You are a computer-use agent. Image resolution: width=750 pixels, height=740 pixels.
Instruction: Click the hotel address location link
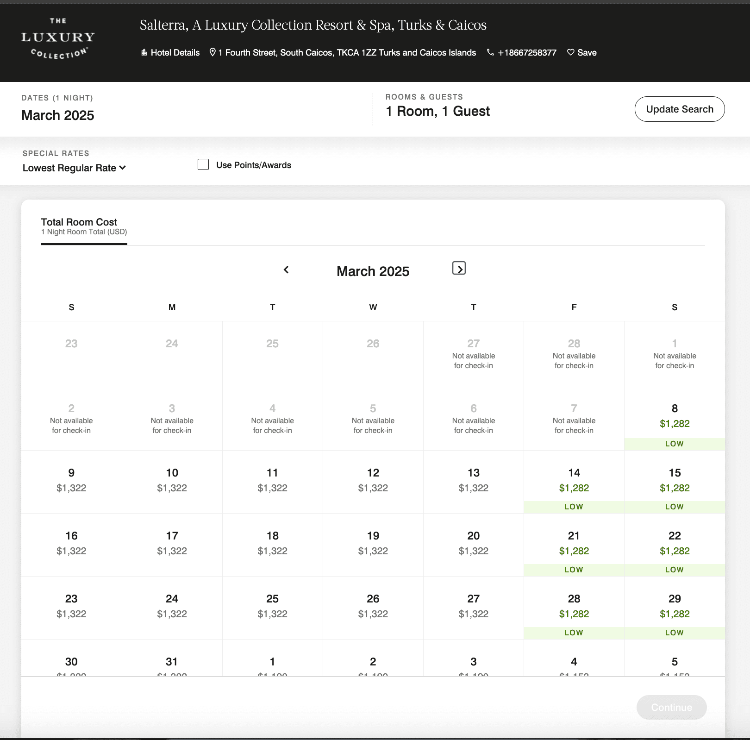click(343, 53)
